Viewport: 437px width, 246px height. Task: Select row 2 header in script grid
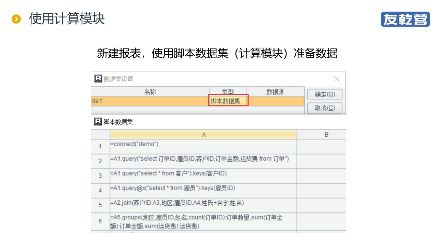(x=100, y=161)
